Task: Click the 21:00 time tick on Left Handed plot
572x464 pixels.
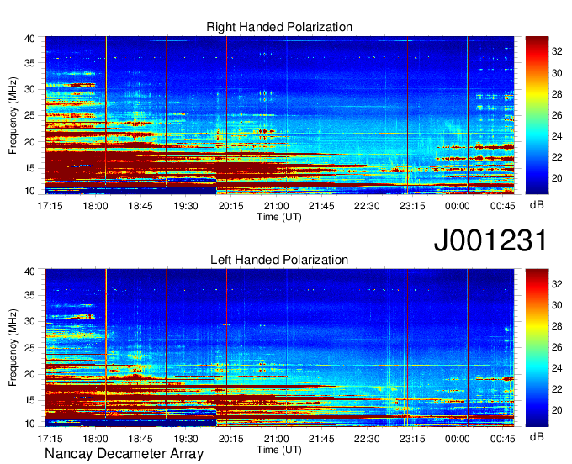Action: click(x=276, y=439)
